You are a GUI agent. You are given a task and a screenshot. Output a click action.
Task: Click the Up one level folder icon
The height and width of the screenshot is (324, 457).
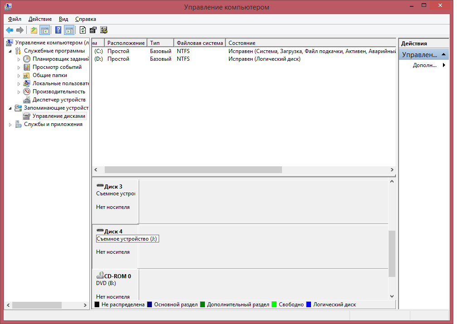[x=34, y=30]
